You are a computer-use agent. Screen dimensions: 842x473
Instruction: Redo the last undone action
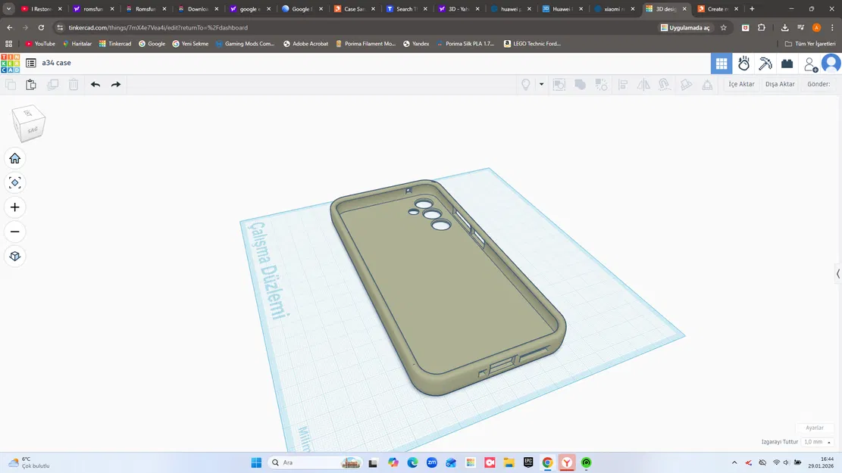point(116,85)
